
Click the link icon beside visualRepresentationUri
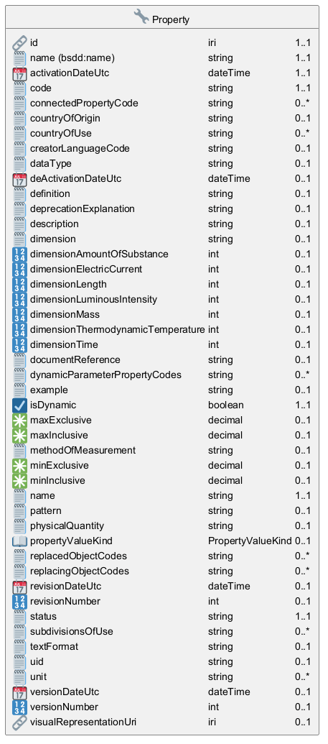pyautogui.click(x=19, y=722)
